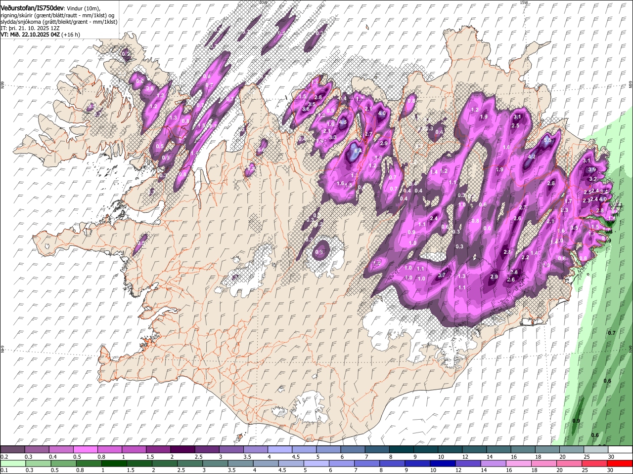This screenshot has width=633, height=474.
Task: Click the 3.3 value in northern Iceland
Action: tap(333, 137)
